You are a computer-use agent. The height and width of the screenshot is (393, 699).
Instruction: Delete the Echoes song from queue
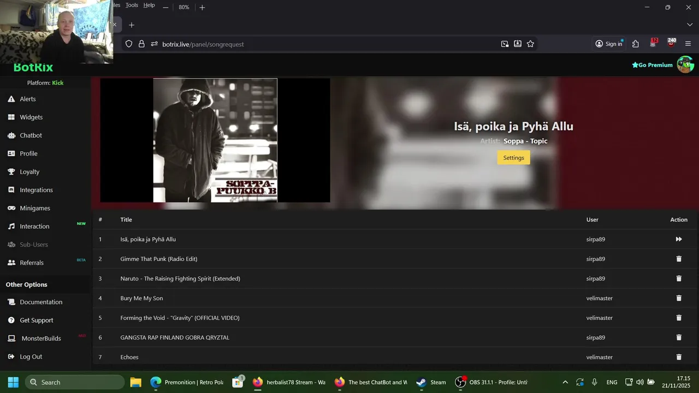(679, 357)
